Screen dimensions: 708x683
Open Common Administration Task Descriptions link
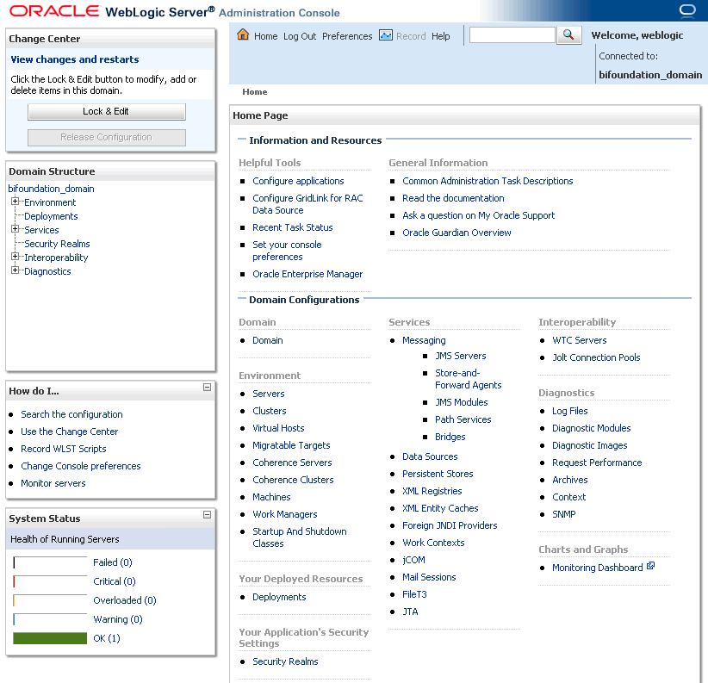pyautogui.click(x=488, y=181)
